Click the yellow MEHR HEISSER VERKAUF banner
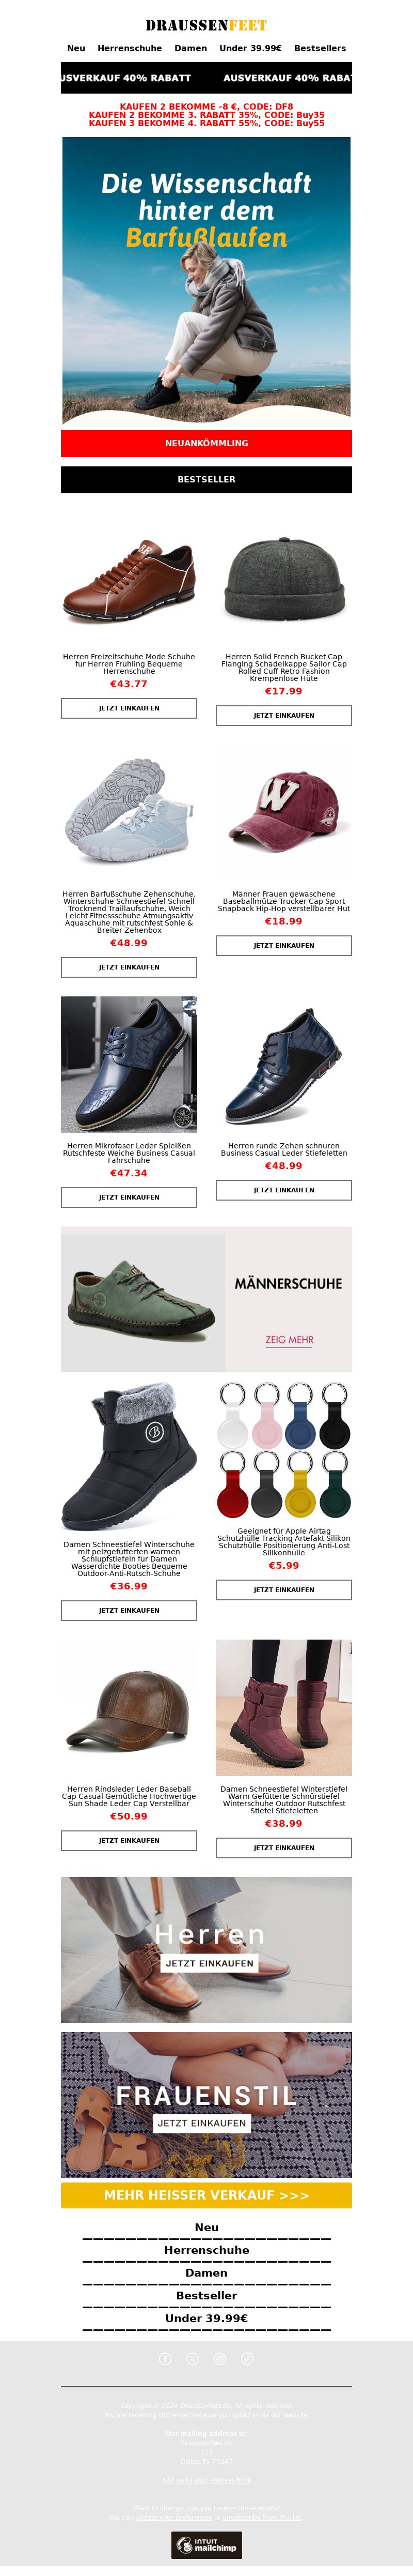 point(206,2195)
